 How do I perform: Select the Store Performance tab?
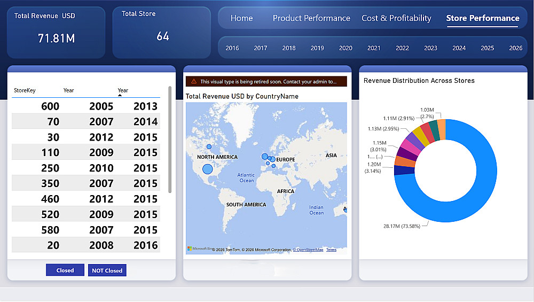tap(483, 18)
